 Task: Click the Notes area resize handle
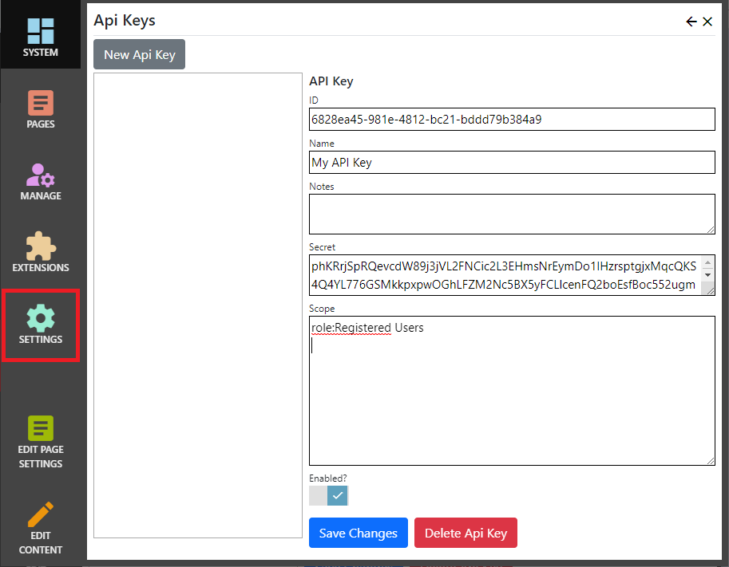click(x=711, y=230)
